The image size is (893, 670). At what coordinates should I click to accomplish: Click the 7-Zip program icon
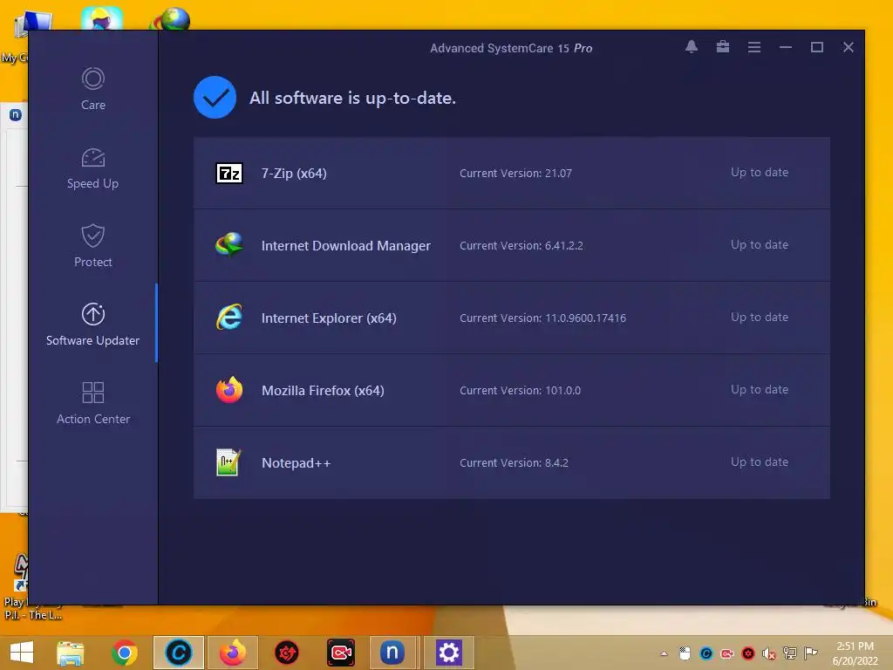[229, 174]
